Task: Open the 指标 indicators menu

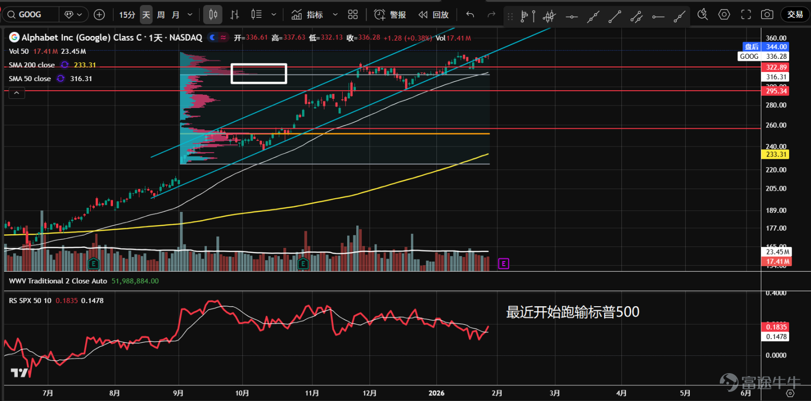Action: pos(307,15)
